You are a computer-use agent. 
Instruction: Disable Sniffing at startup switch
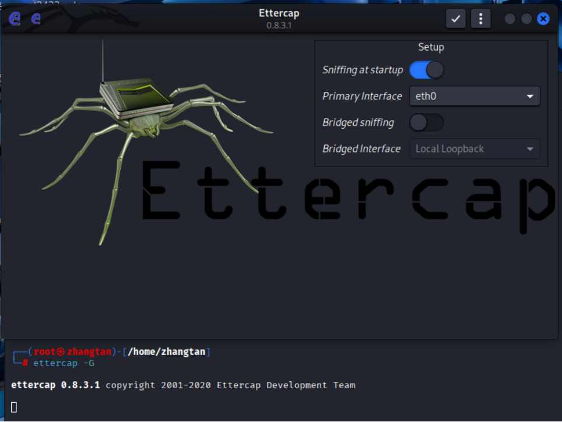click(x=427, y=70)
